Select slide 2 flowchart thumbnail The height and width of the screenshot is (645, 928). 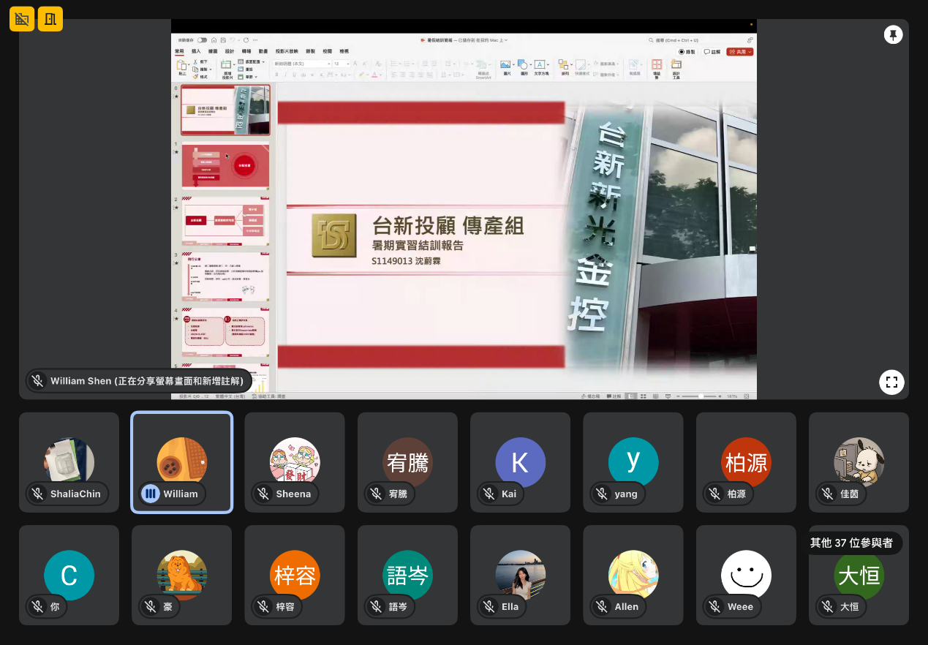point(225,222)
